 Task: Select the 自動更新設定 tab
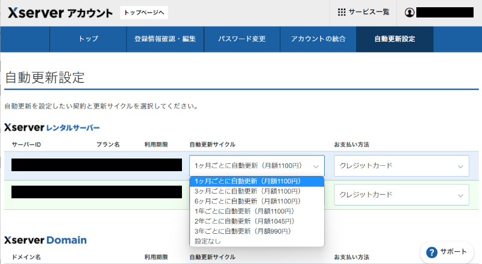[395, 39]
